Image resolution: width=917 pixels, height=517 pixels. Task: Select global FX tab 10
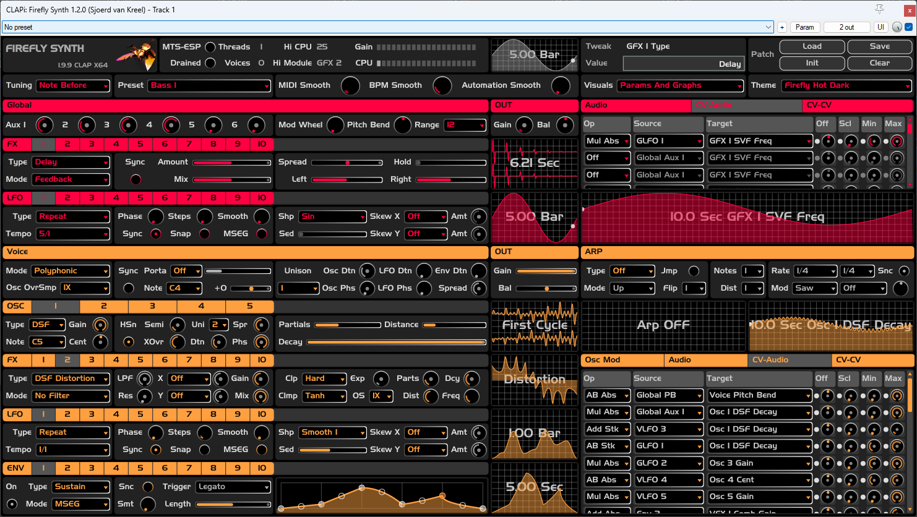pyautogui.click(x=262, y=144)
